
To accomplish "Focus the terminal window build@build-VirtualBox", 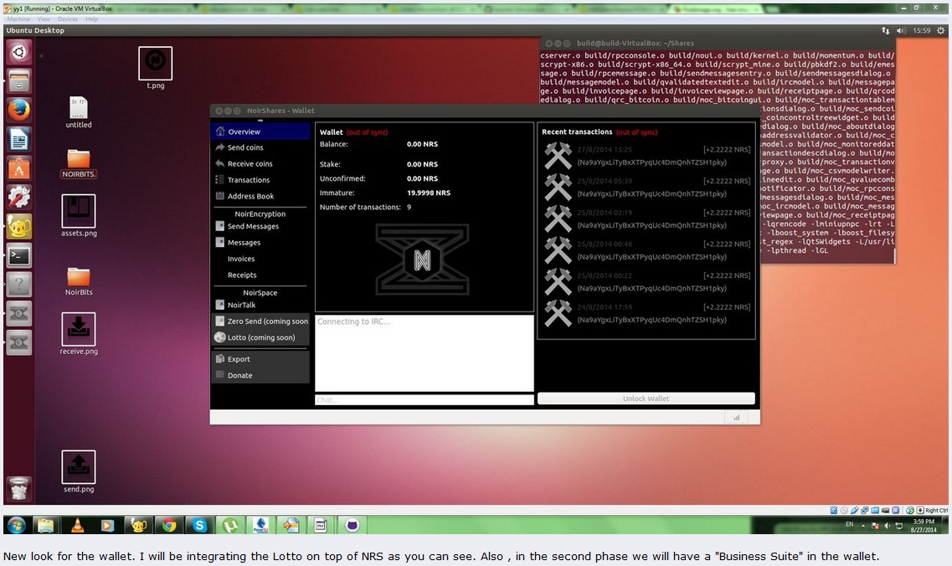I will (718, 43).
